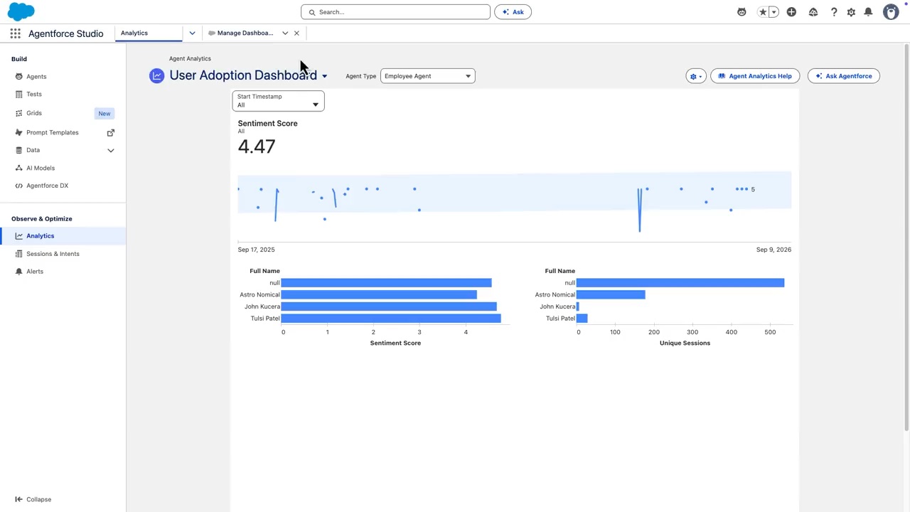910x512 pixels.
Task: Open Agentforce DX in the sidebar
Action: (x=48, y=186)
